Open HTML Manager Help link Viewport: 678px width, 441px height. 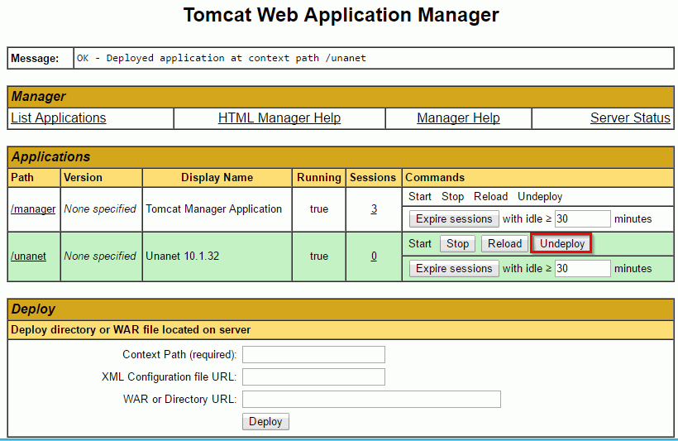pyautogui.click(x=279, y=118)
